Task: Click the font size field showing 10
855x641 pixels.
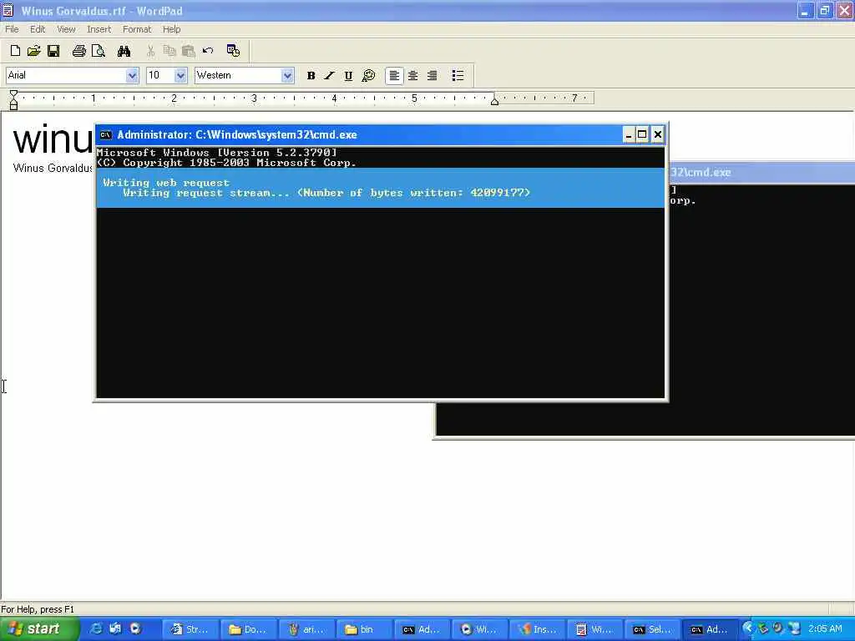Action: point(160,76)
